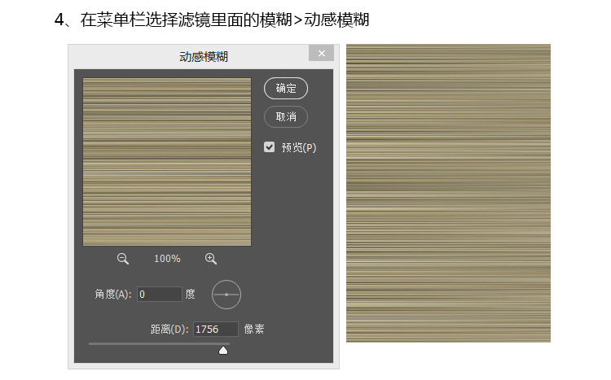Click the 角度(A) input field

[x=160, y=294]
